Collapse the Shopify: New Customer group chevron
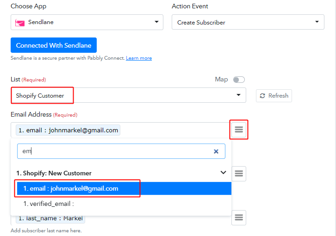Viewport: 336px width, 236px height. point(223,173)
